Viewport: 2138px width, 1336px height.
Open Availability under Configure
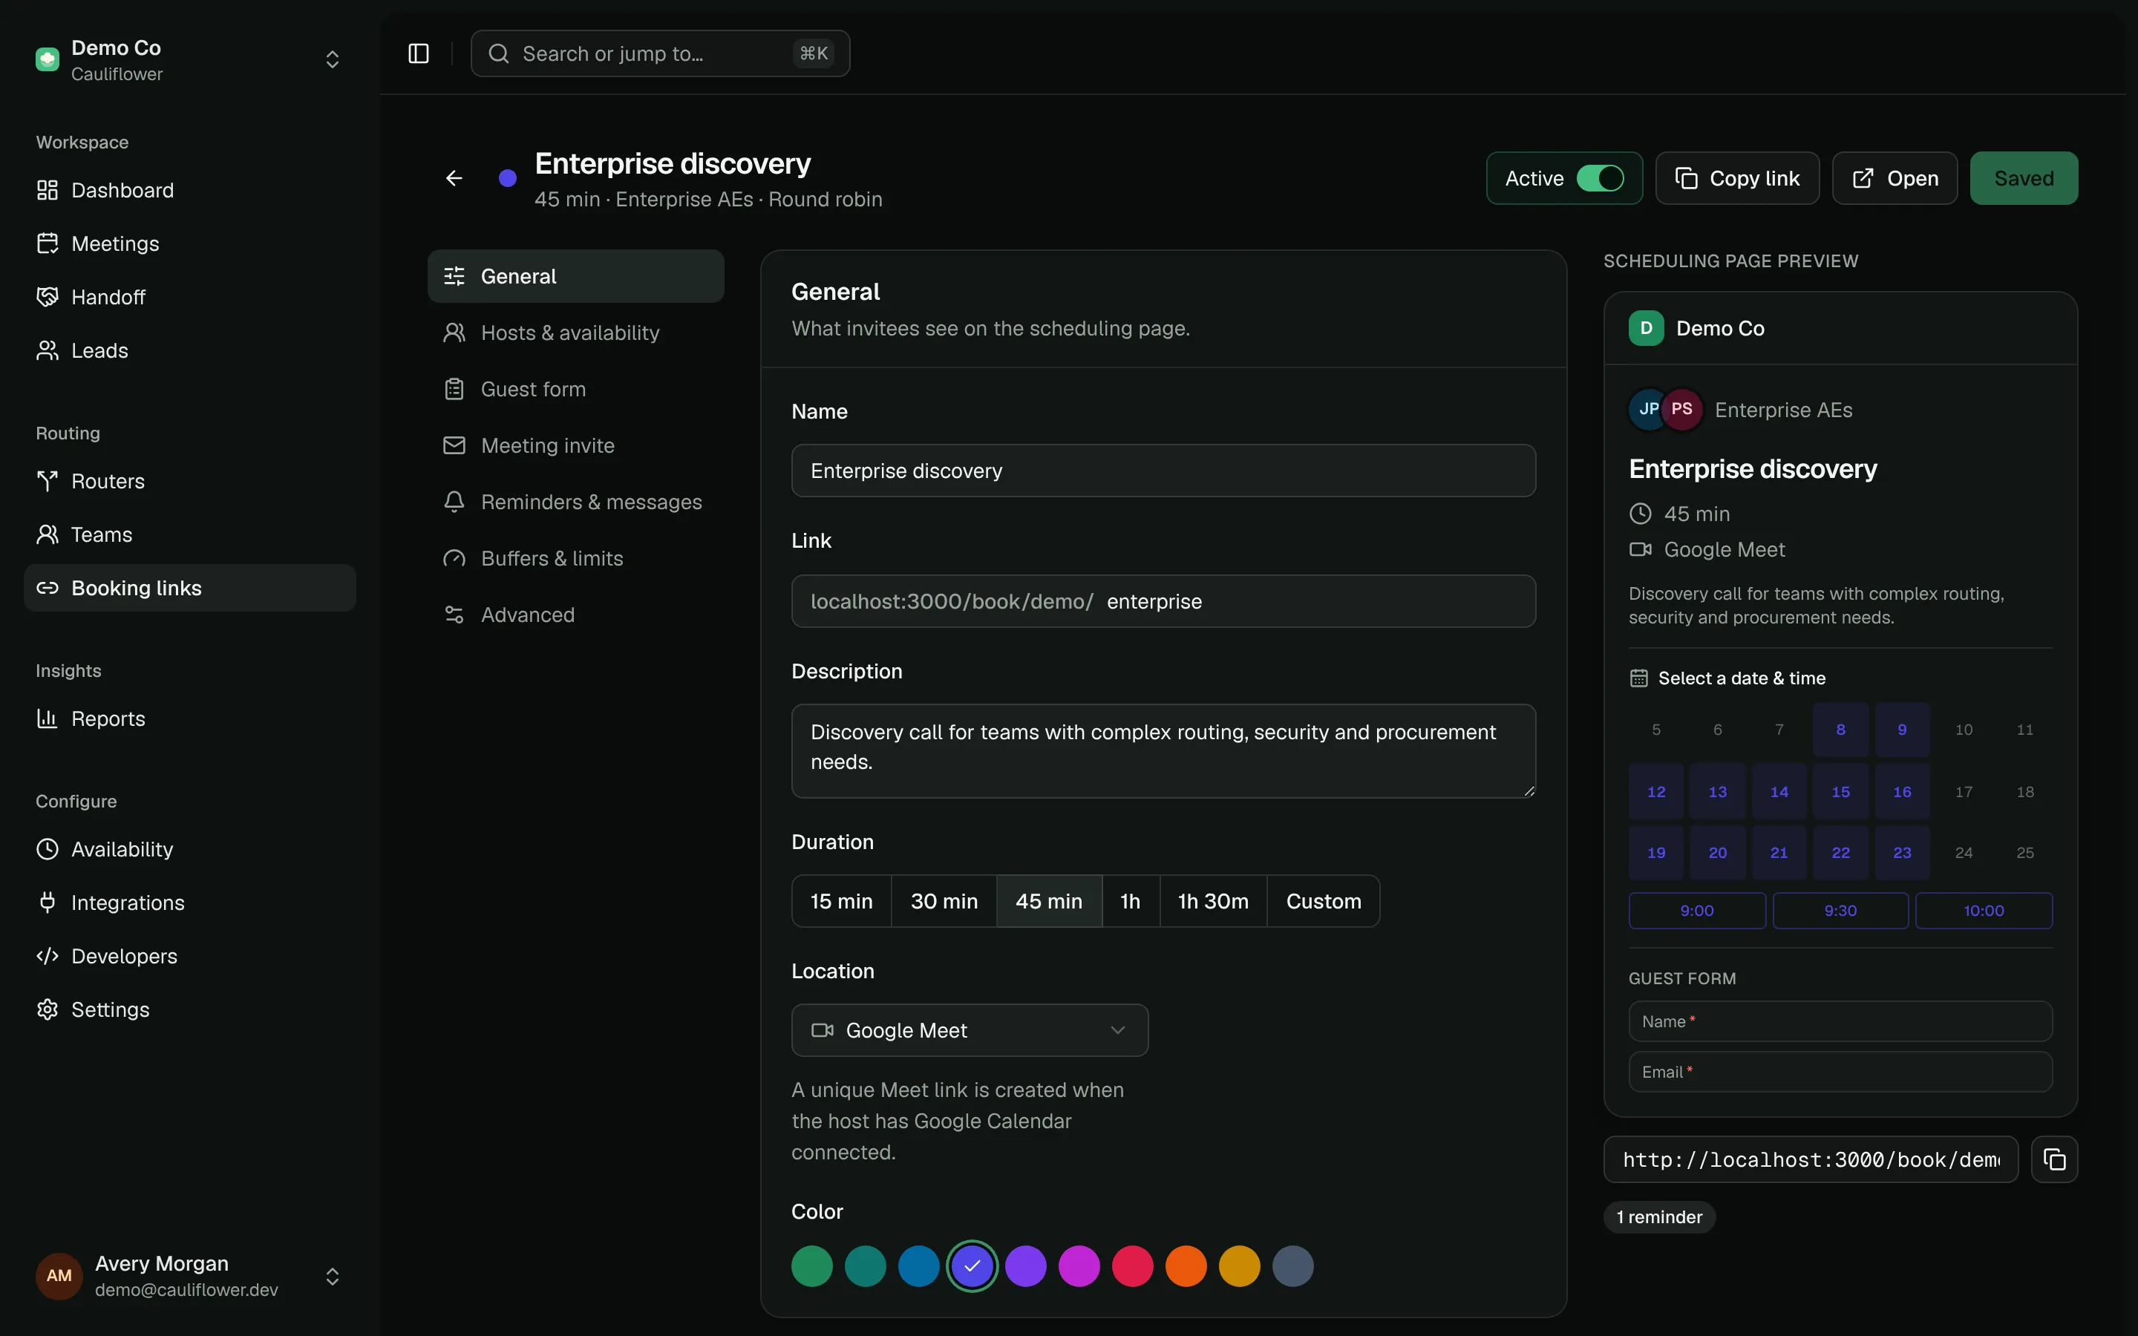pyautogui.click(x=190, y=849)
